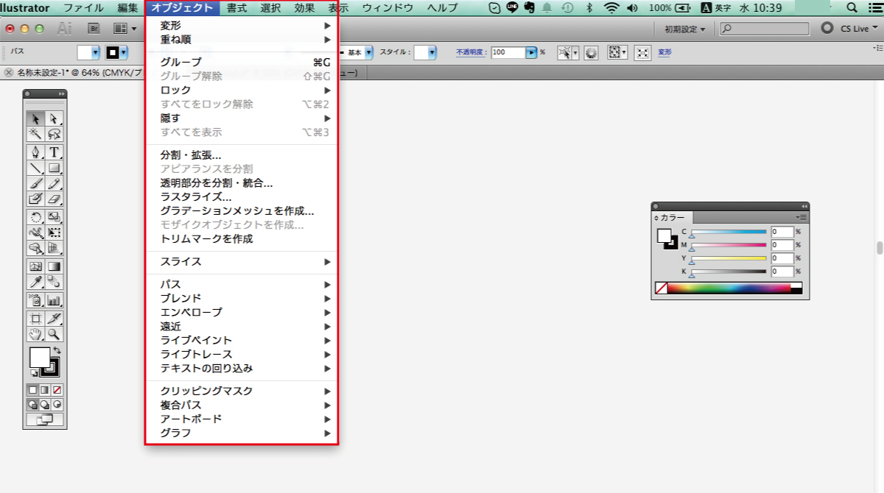Viewport: 884px width, 493px height.
Task: Set paint mode to Color in toolbox
Action: [32, 389]
